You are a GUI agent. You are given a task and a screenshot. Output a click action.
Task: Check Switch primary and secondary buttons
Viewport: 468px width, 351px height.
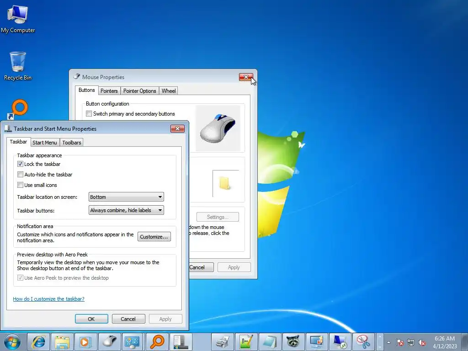coord(89,114)
